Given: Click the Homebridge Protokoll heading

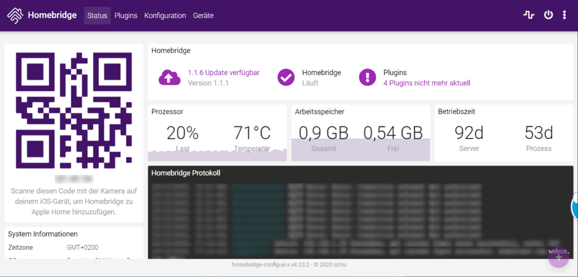Looking at the screenshot, I should (186, 172).
